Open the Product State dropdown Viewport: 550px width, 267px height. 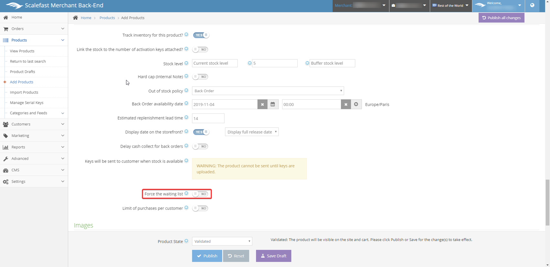tap(222, 241)
